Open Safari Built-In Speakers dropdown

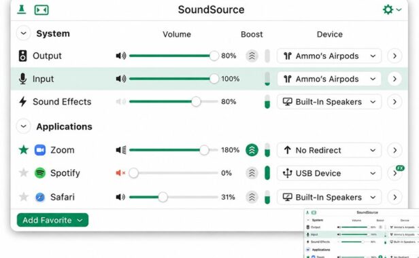(329, 197)
